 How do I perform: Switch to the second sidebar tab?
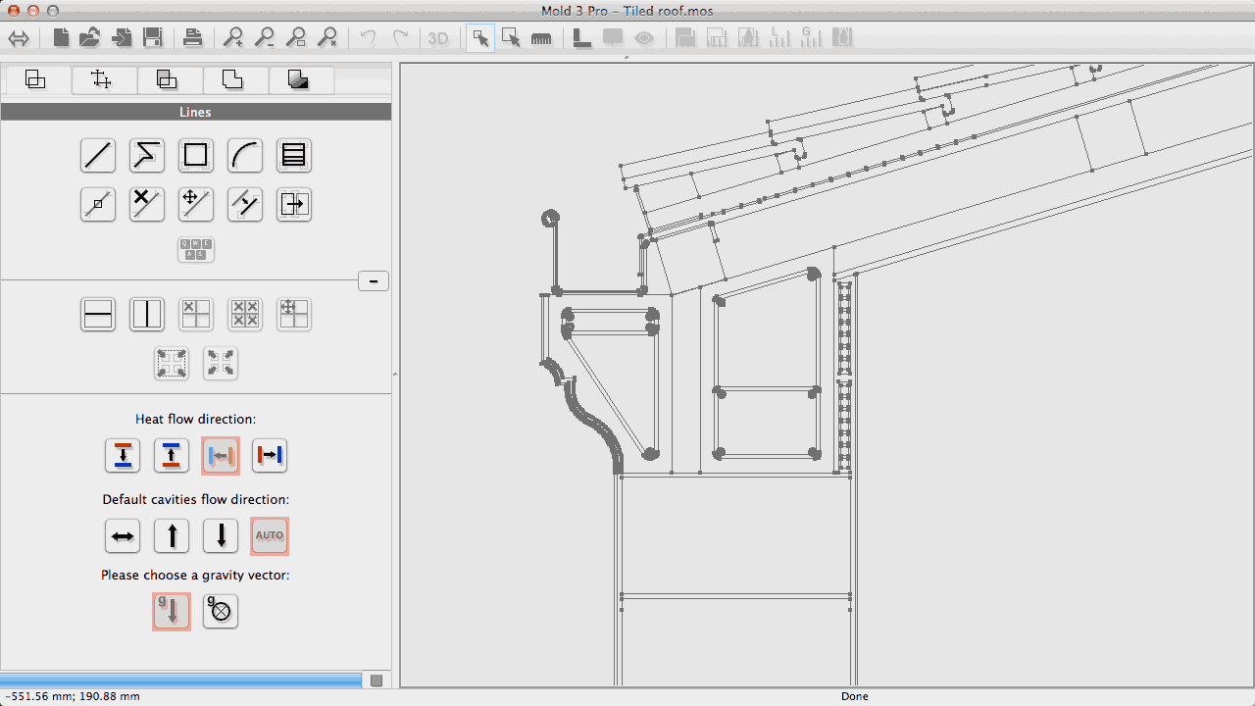pos(103,79)
